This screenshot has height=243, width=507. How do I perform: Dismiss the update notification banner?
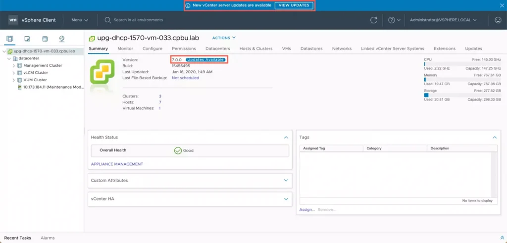click(x=502, y=5)
